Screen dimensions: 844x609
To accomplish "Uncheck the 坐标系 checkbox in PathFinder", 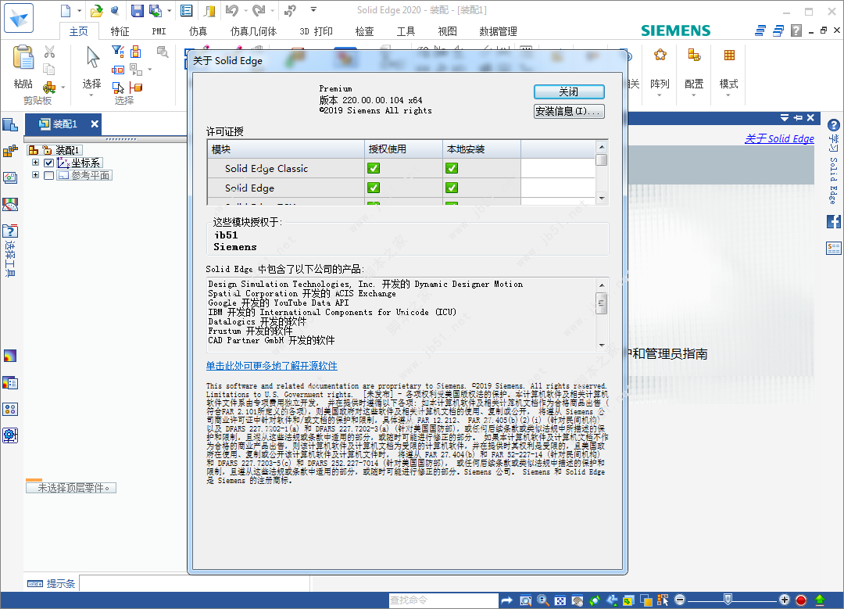I will pos(49,163).
